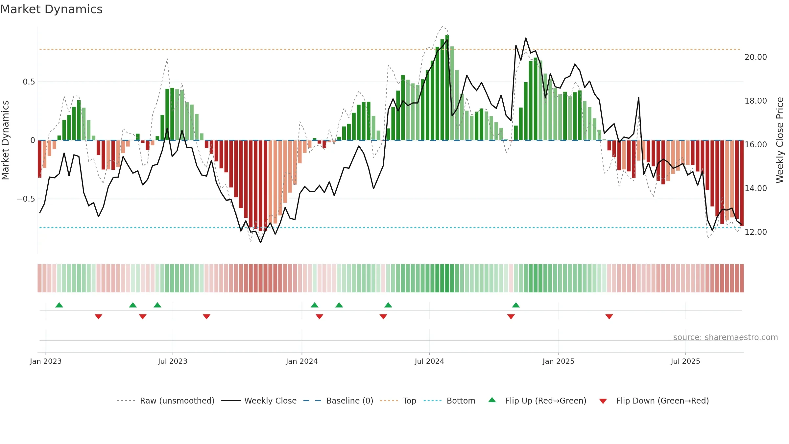This screenshot has height=444, width=789.
Task: Click the Raw (unsmoothed) legend entry
Action: coord(166,401)
